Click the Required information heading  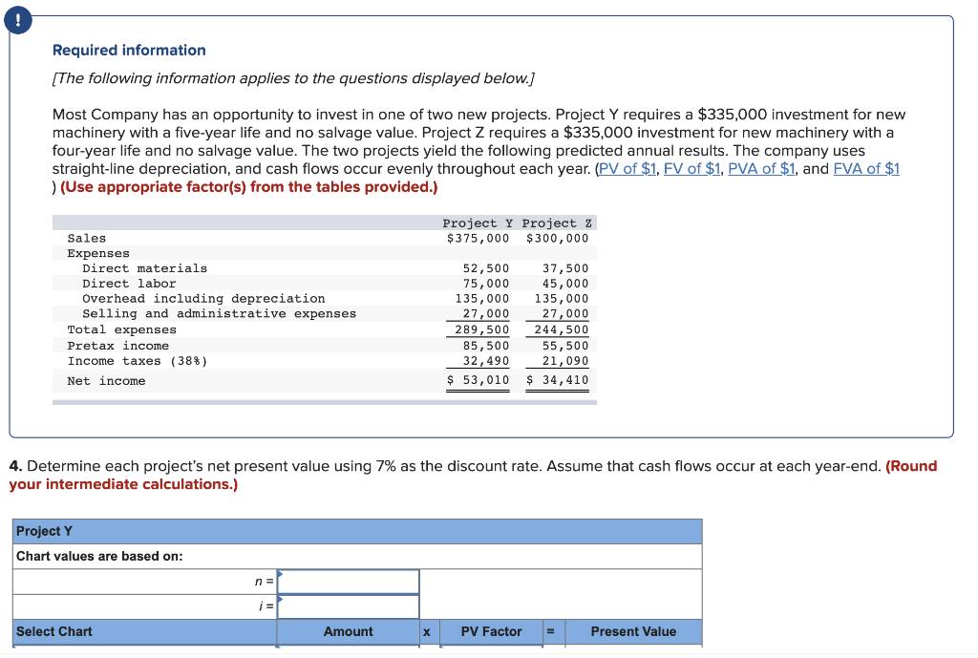click(129, 50)
